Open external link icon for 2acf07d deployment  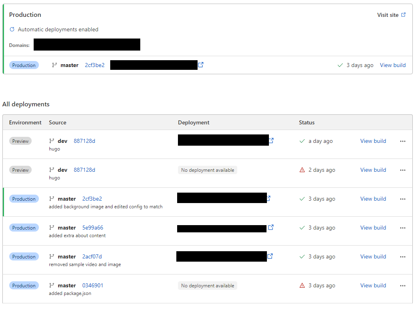[x=270, y=256]
